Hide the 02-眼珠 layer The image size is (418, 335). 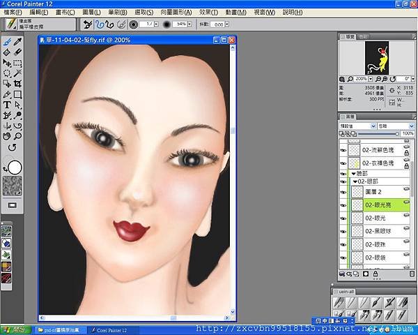[343, 245]
